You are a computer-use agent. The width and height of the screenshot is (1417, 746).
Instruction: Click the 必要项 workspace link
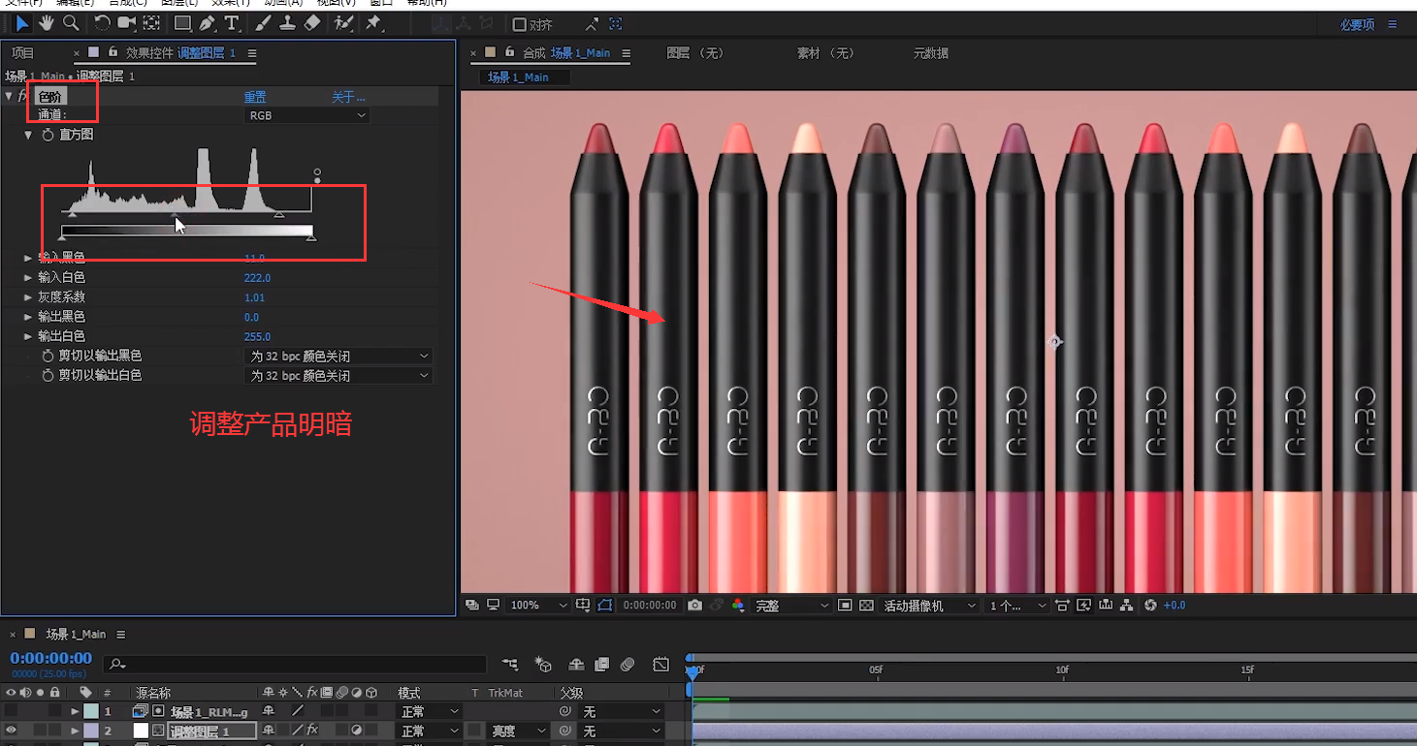click(x=1357, y=25)
